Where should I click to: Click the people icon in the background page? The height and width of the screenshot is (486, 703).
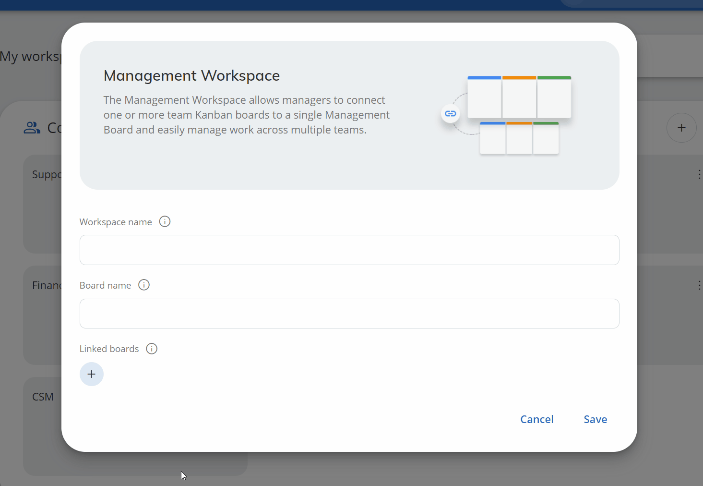coord(32,128)
